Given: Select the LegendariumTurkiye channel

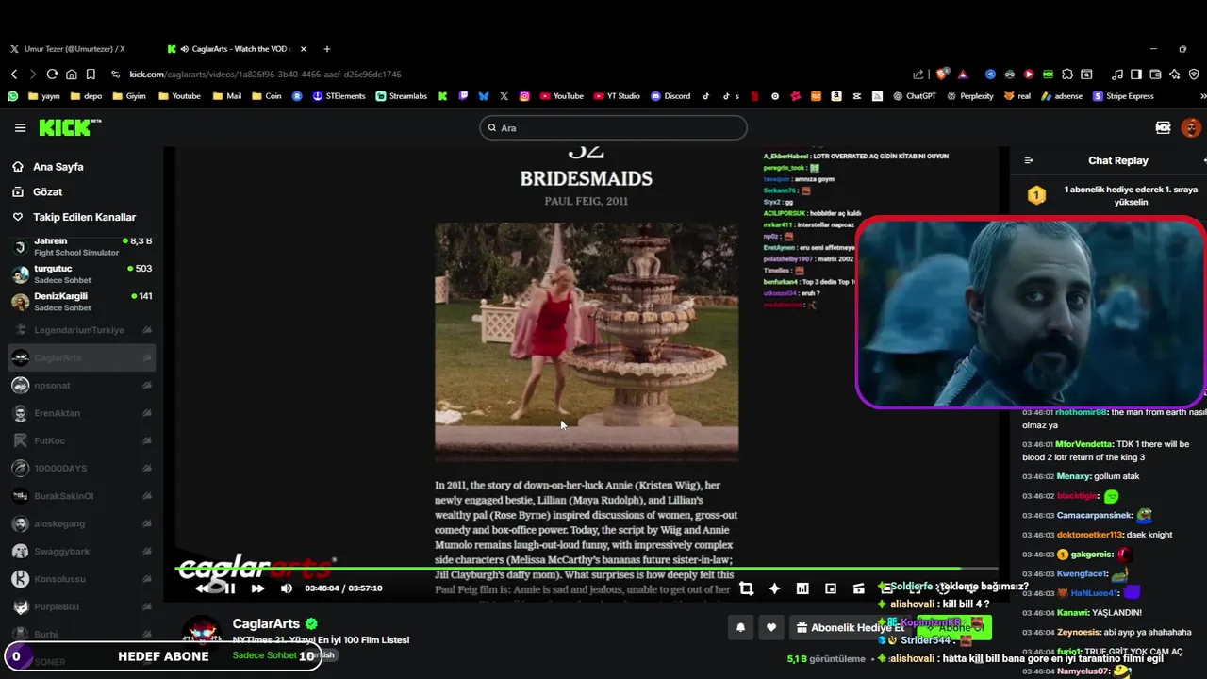Looking at the screenshot, I should click(81, 330).
